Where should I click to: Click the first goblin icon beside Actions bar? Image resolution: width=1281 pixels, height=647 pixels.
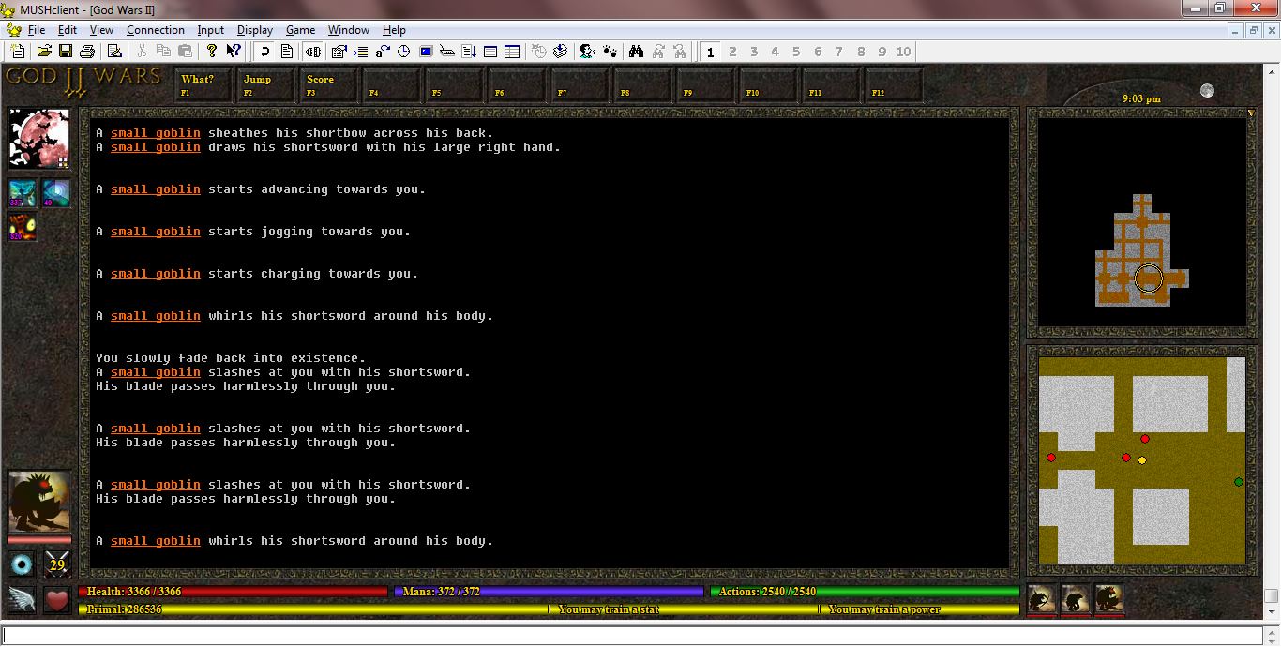pos(1042,598)
